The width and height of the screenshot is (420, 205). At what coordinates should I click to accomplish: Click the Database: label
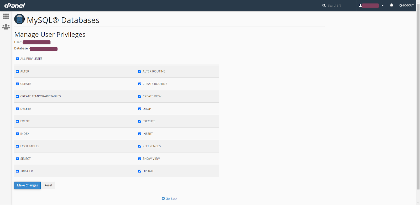coord(21,49)
